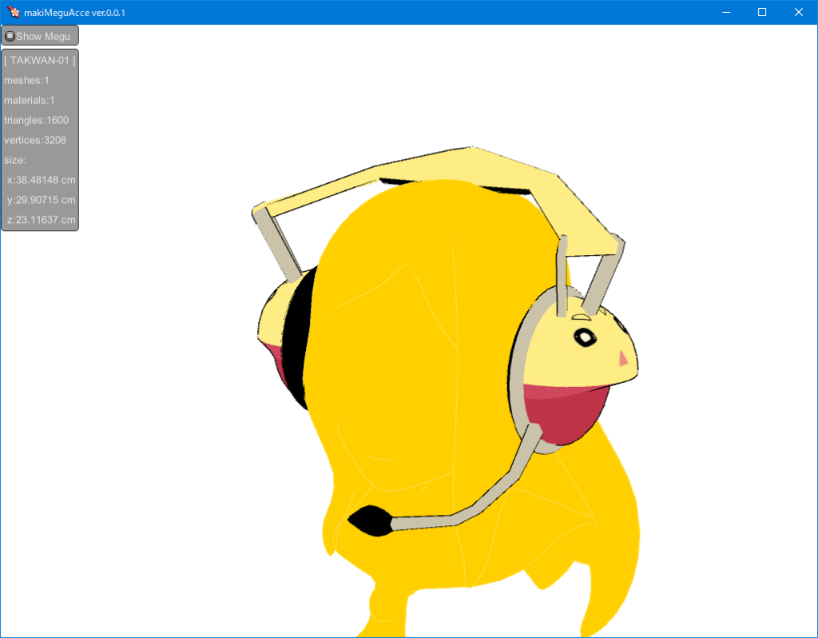Maximize the makiMeguAcce window
The image size is (818, 638).
point(762,12)
